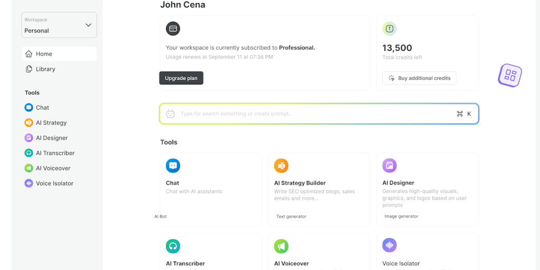Click the 'Total credits left' label
Viewport: 540px width, 270px height.
pyautogui.click(x=402, y=57)
